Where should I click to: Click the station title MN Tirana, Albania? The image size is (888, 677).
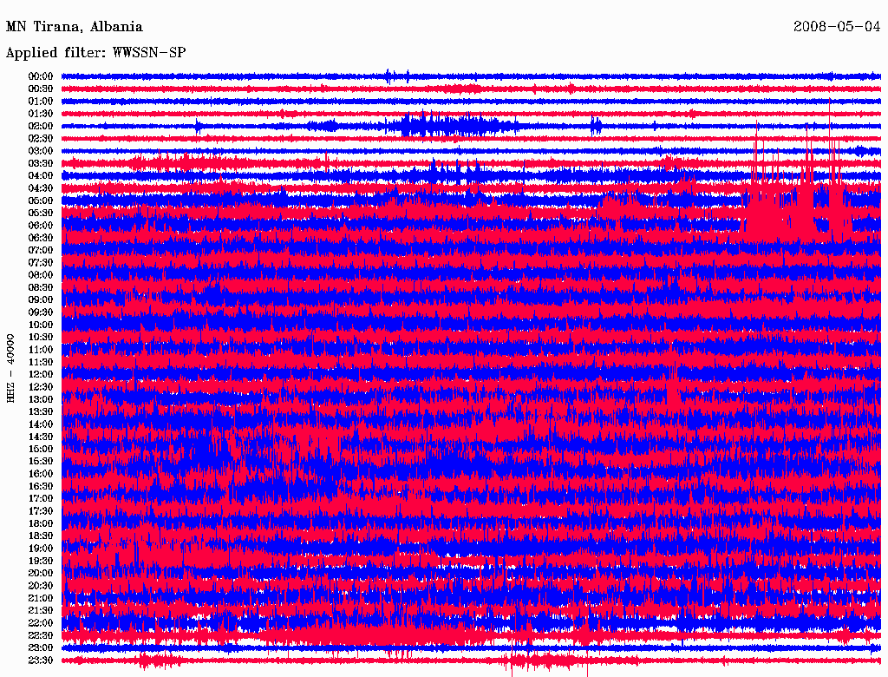(75, 27)
